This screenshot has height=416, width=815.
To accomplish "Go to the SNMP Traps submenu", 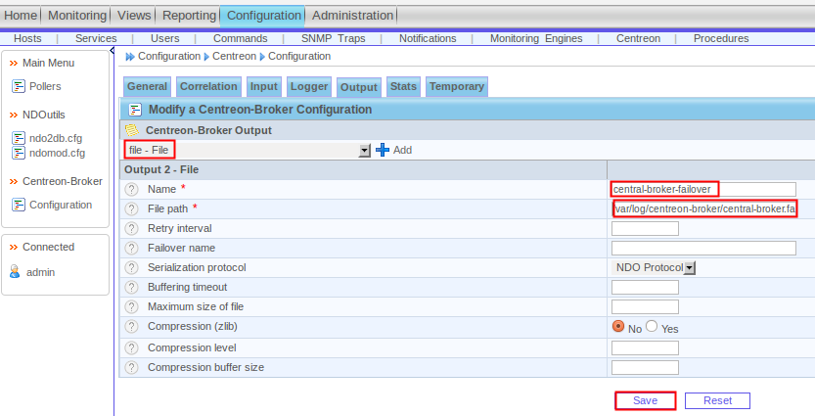I will click(x=334, y=38).
